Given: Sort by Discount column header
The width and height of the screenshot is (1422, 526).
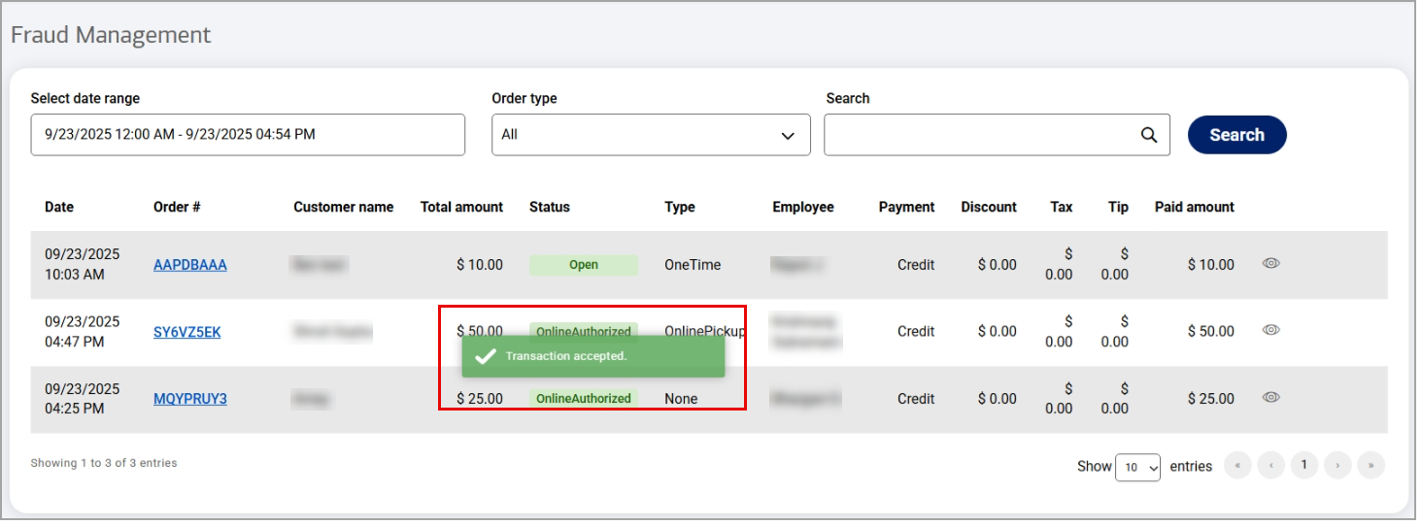Looking at the screenshot, I should tap(989, 207).
